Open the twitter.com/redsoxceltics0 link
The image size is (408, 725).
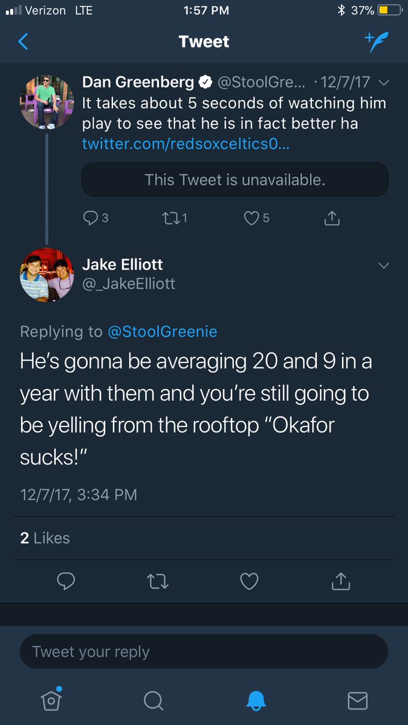coord(186,145)
